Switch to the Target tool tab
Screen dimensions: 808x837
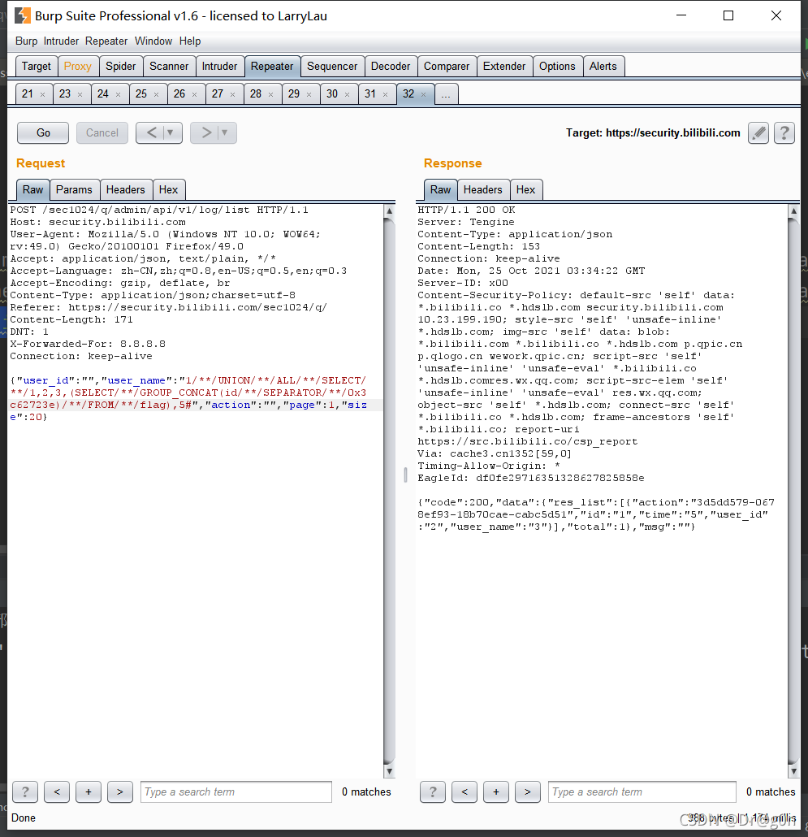coord(37,66)
